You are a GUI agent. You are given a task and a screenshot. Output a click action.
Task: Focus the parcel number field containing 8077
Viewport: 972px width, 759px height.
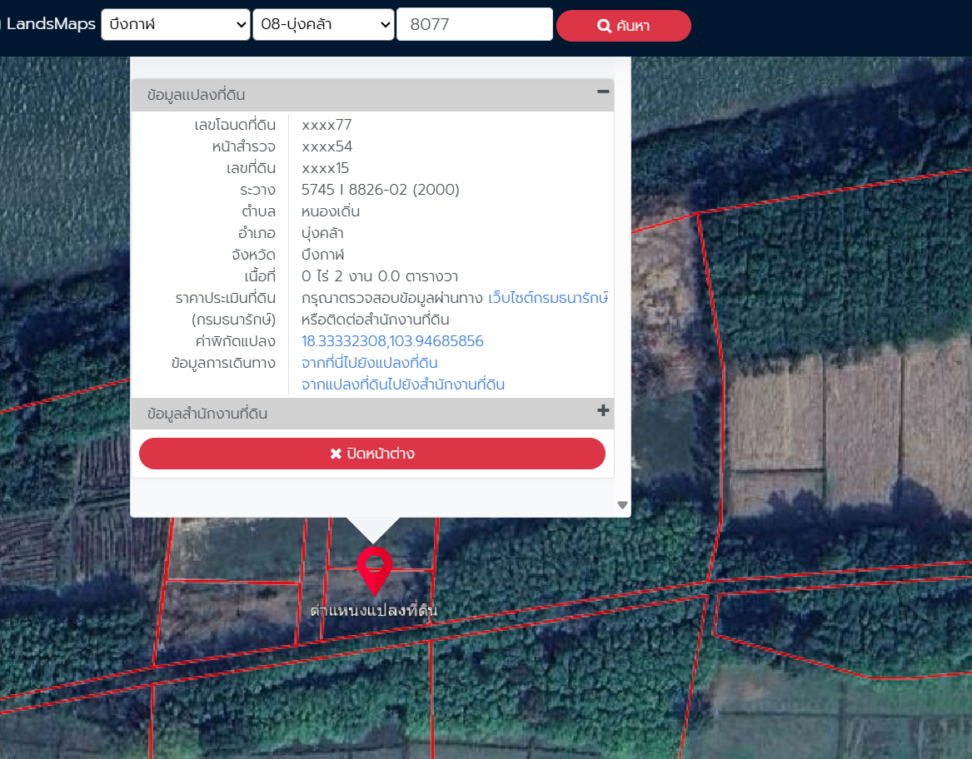(474, 25)
